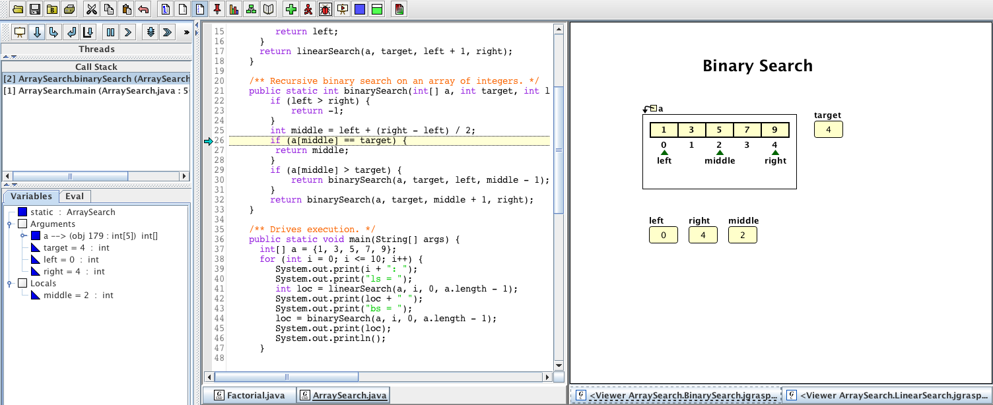Select 'right = 4 : int' variable
This screenshot has height=405, width=993.
(x=68, y=272)
